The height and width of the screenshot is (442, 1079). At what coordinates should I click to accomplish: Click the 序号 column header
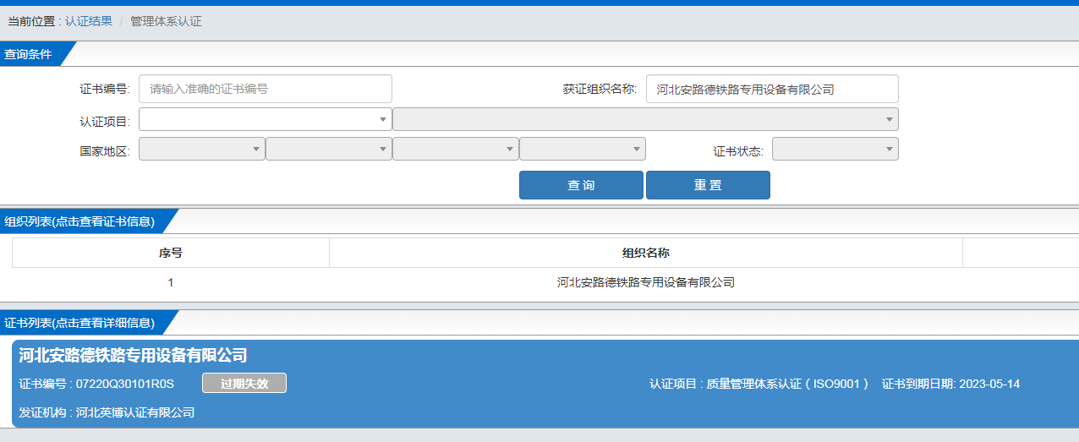click(x=171, y=253)
